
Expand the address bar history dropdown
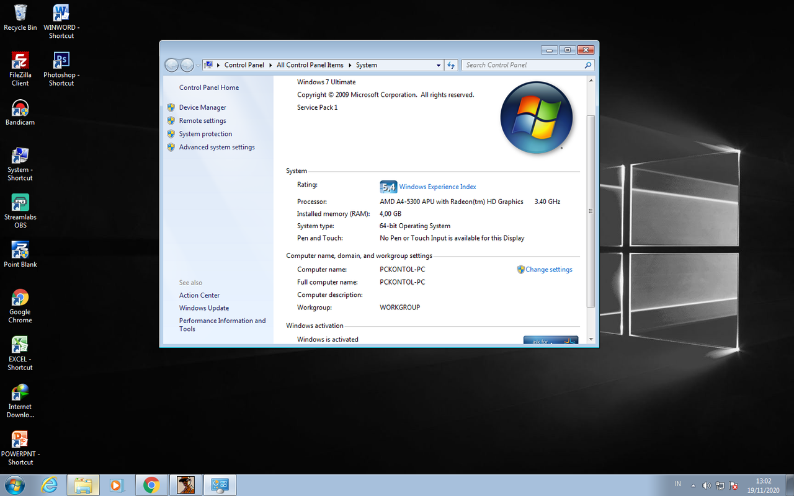click(438, 65)
